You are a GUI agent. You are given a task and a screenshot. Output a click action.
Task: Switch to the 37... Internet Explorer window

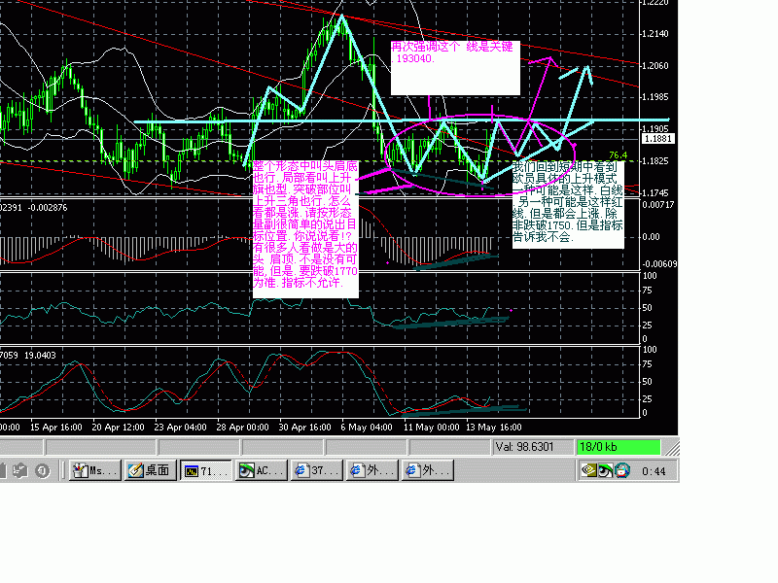click(317, 470)
